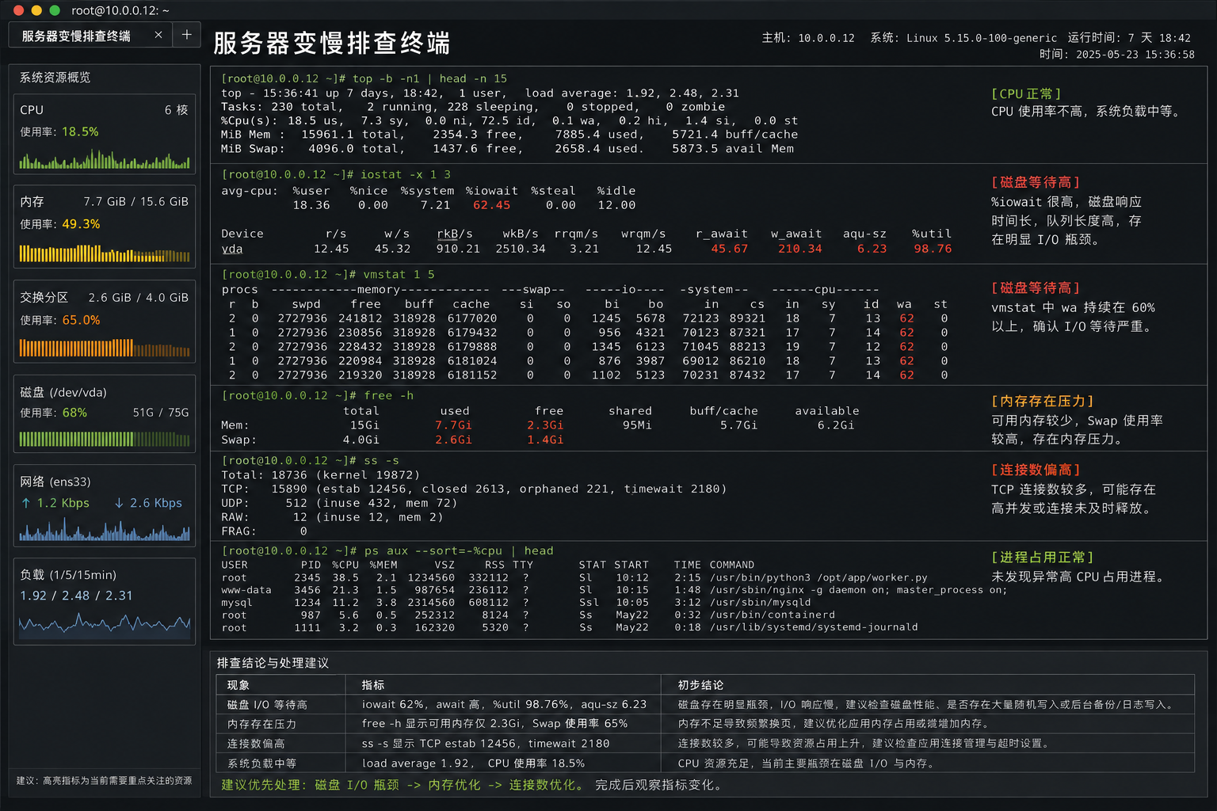Image resolution: width=1217 pixels, height=811 pixels.
Task: Click the red window close button
Action: click(19, 10)
